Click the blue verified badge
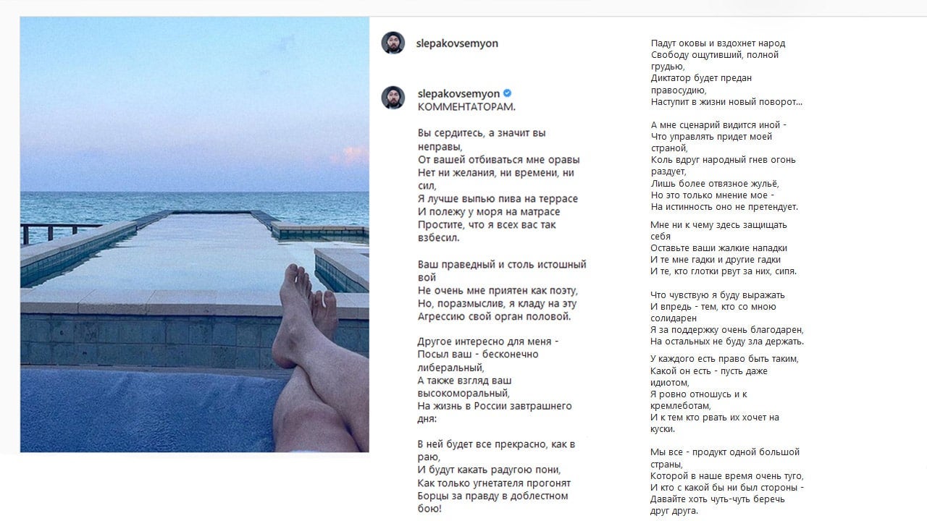 [x=508, y=93]
